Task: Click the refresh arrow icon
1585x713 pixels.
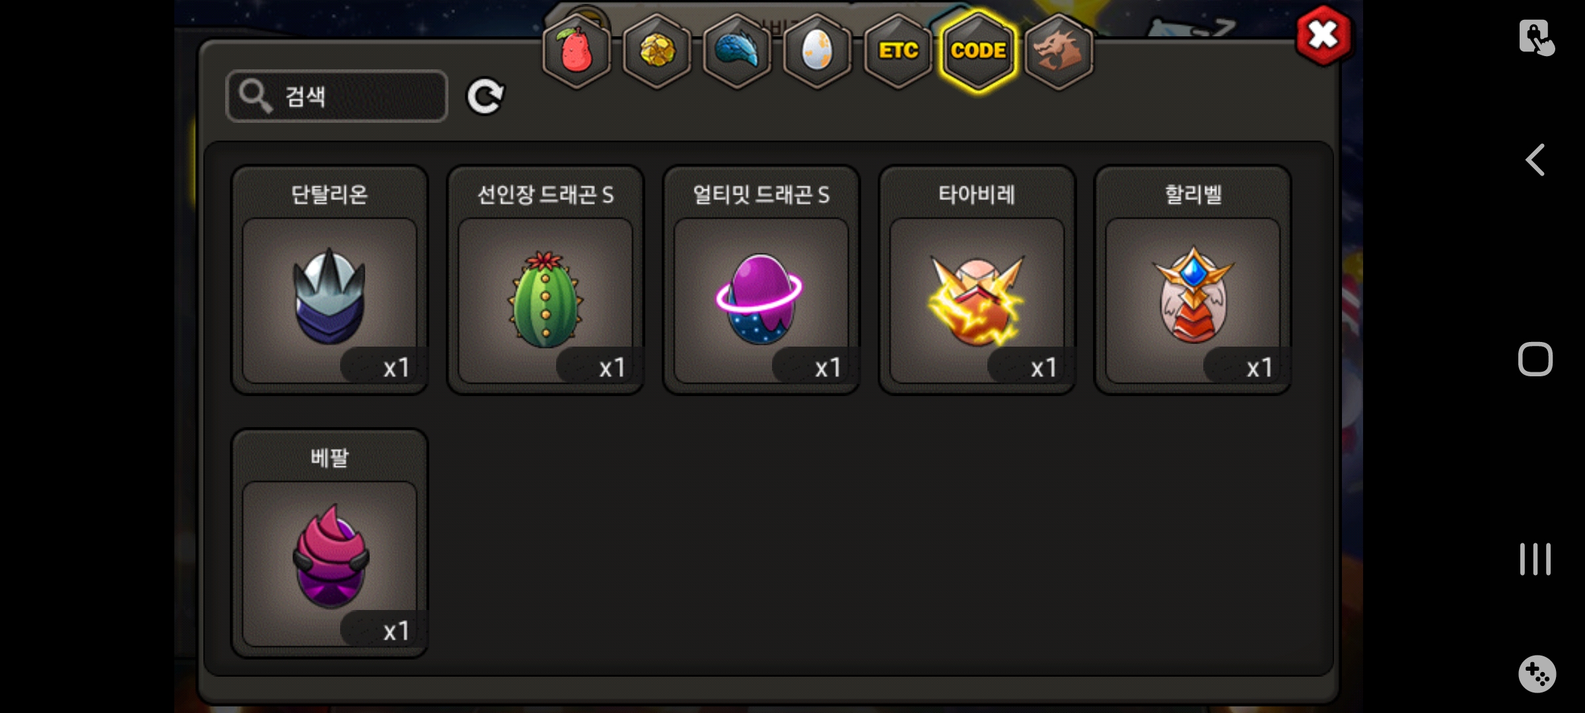Action: coord(485,96)
